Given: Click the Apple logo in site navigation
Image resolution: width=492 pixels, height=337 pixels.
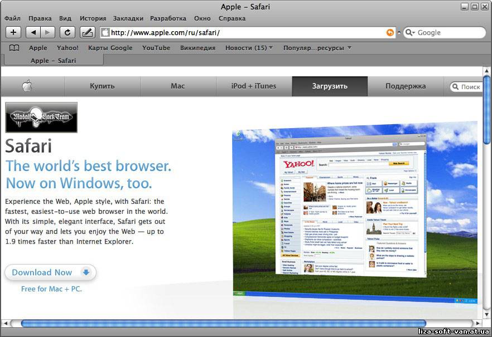Looking at the screenshot, I should [27, 86].
